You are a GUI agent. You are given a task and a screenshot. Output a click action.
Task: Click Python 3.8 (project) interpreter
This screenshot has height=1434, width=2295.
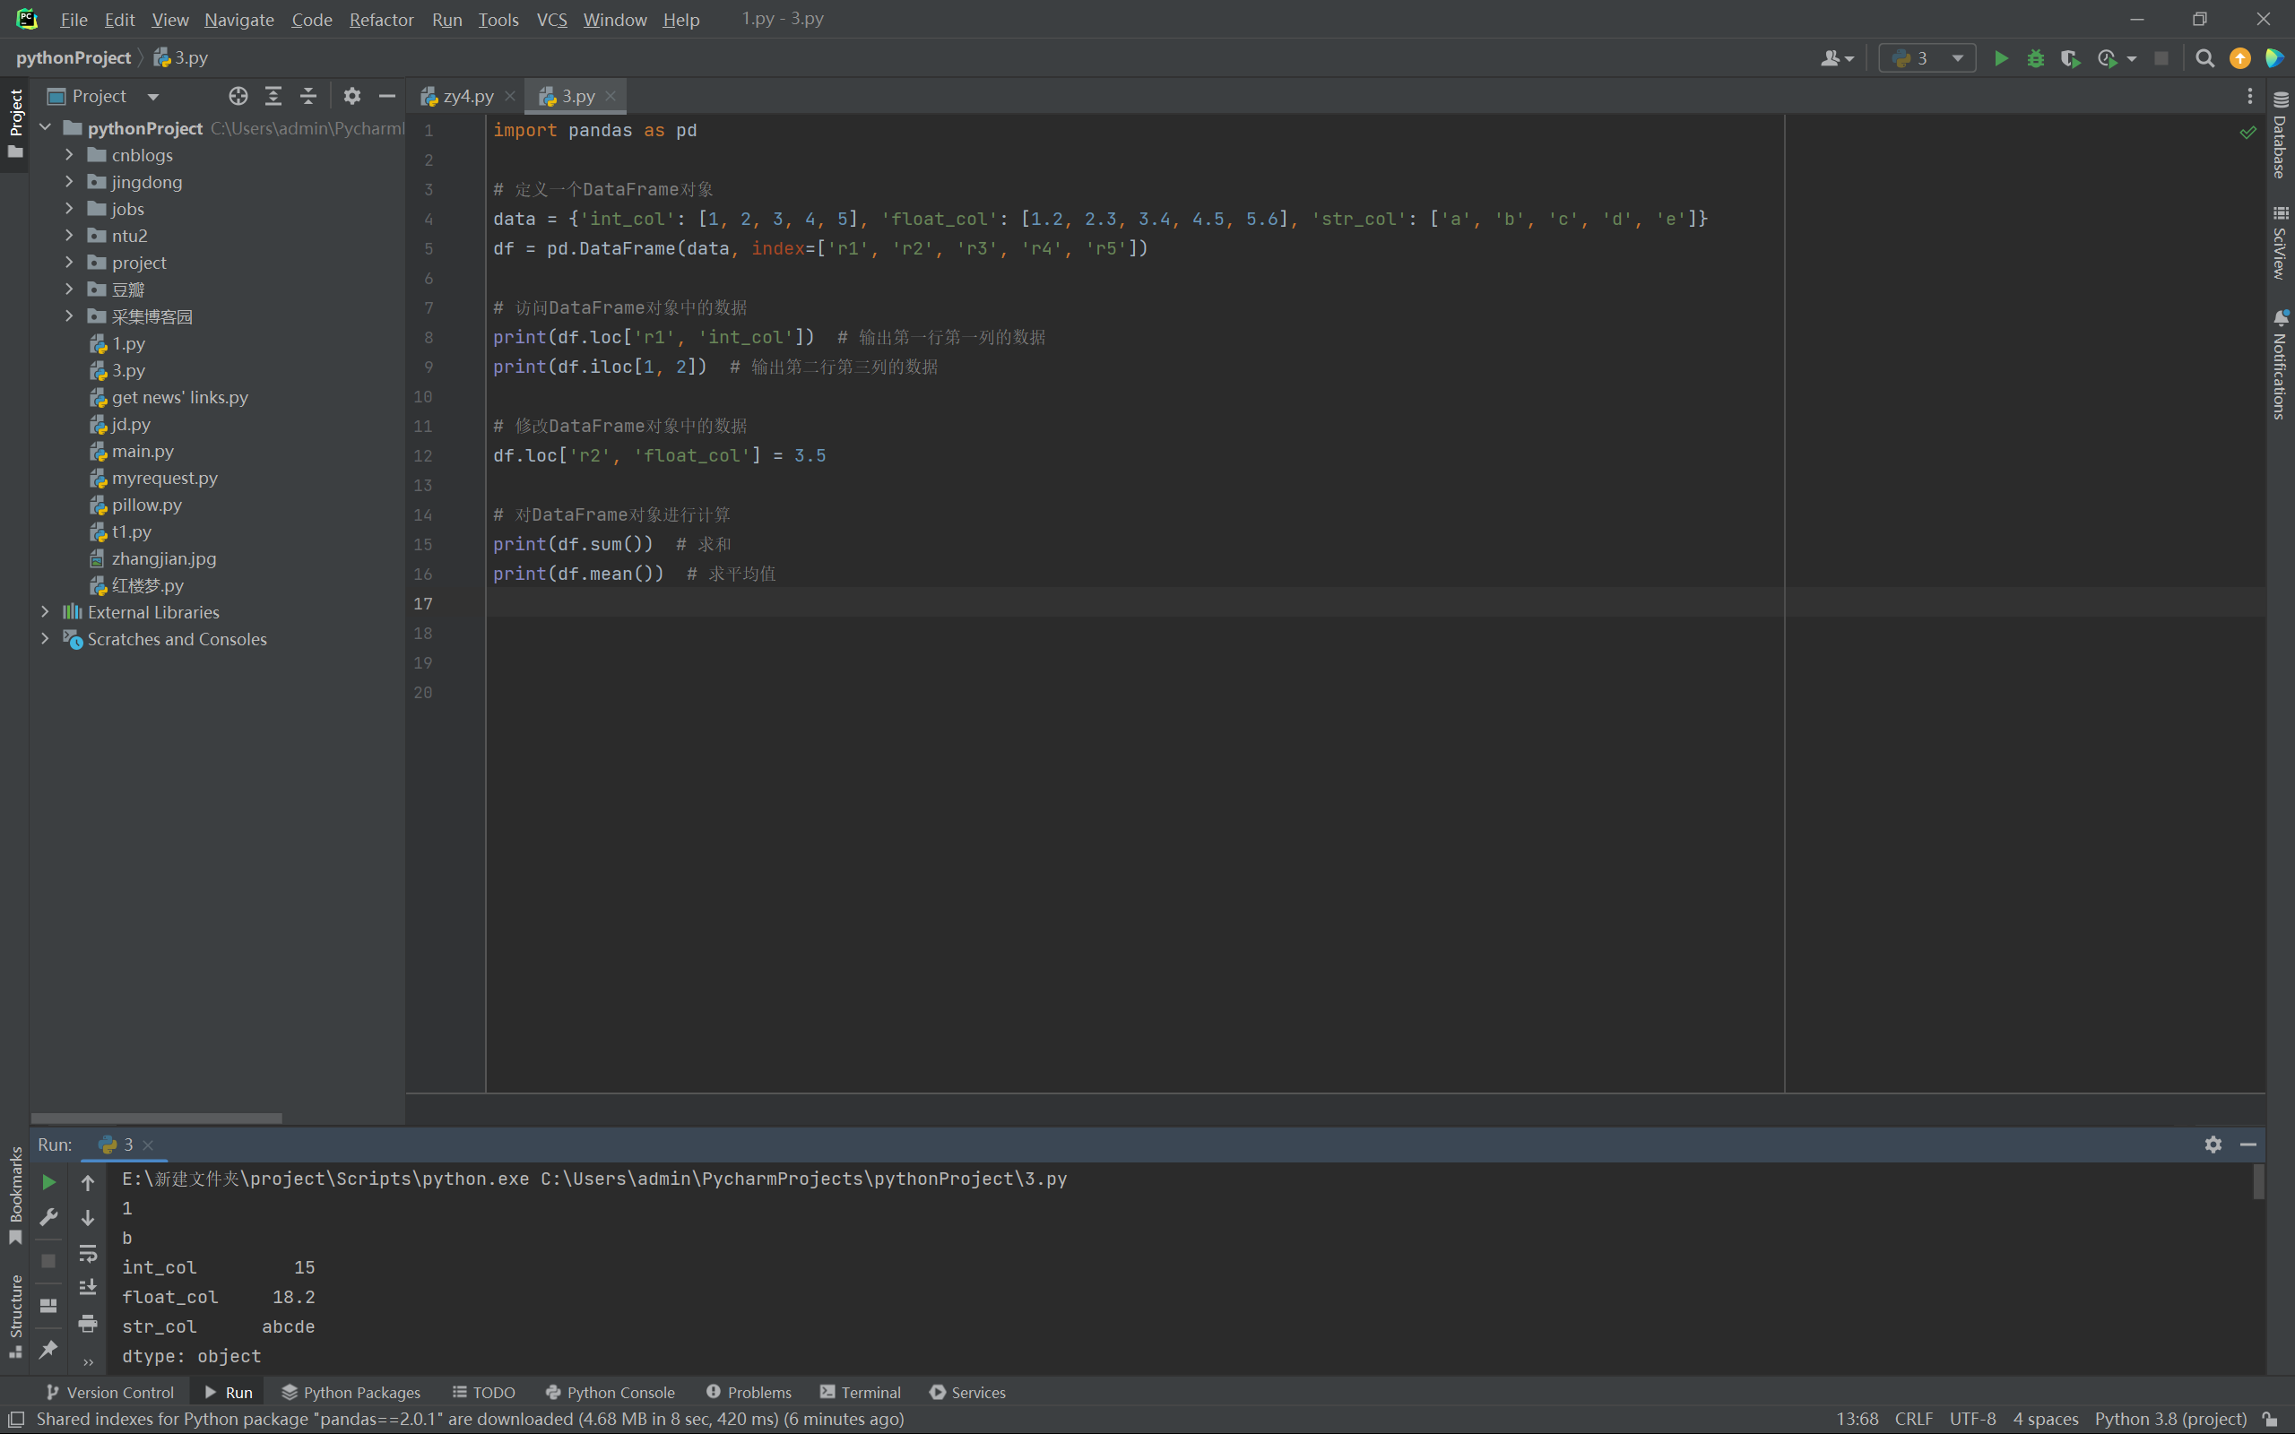2169,1419
